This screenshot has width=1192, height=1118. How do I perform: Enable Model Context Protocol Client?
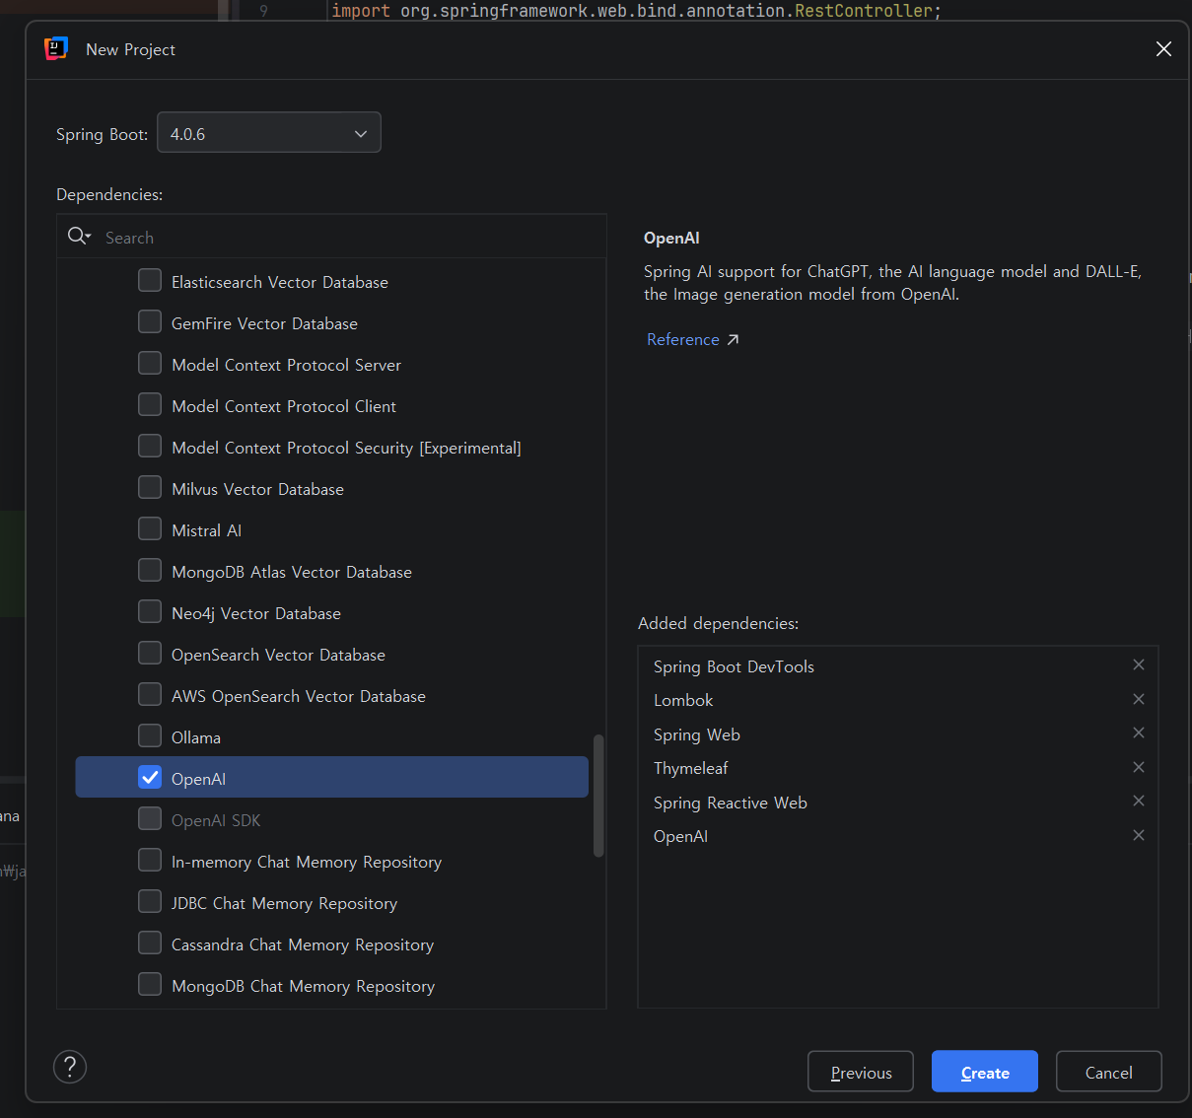click(150, 405)
